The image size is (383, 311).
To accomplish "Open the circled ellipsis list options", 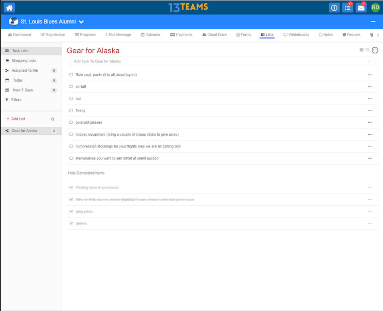I will tap(375, 50).
